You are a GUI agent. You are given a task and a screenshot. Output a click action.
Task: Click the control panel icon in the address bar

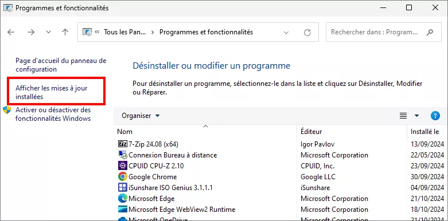(87, 32)
